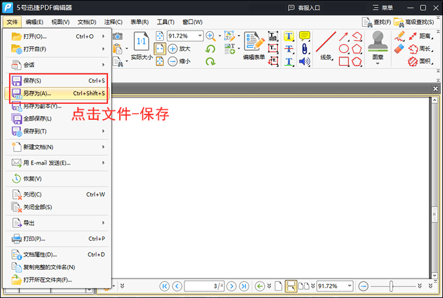
Task: Choose 保存(S) in the file menu
Action: [x=57, y=81]
